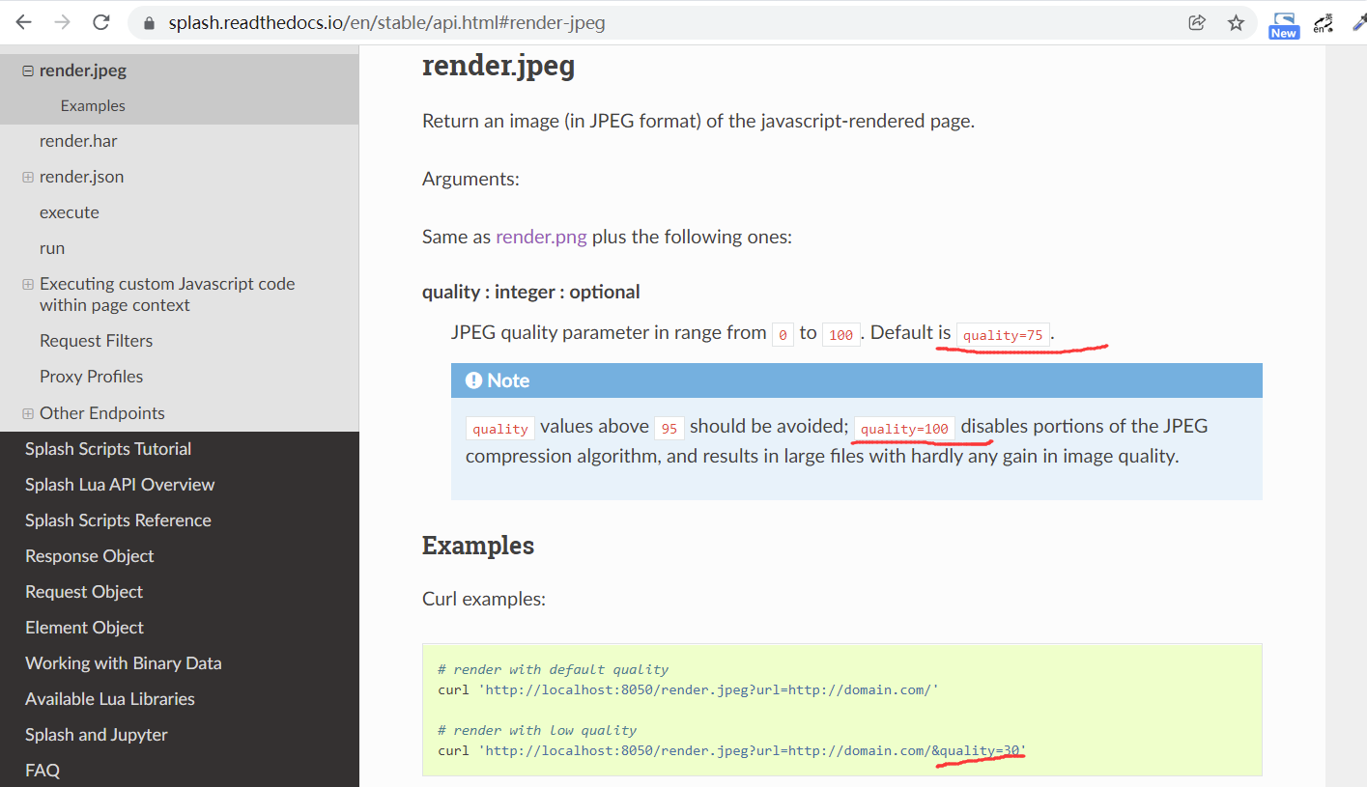Open Proxy Profiles in the sidebar
Screen dimensions: 1367x787
pos(91,377)
